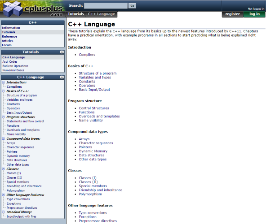Screen dimensions: 266x224
Task: Click the C++ Language panel header icon
Action: (x=62, y=77)
